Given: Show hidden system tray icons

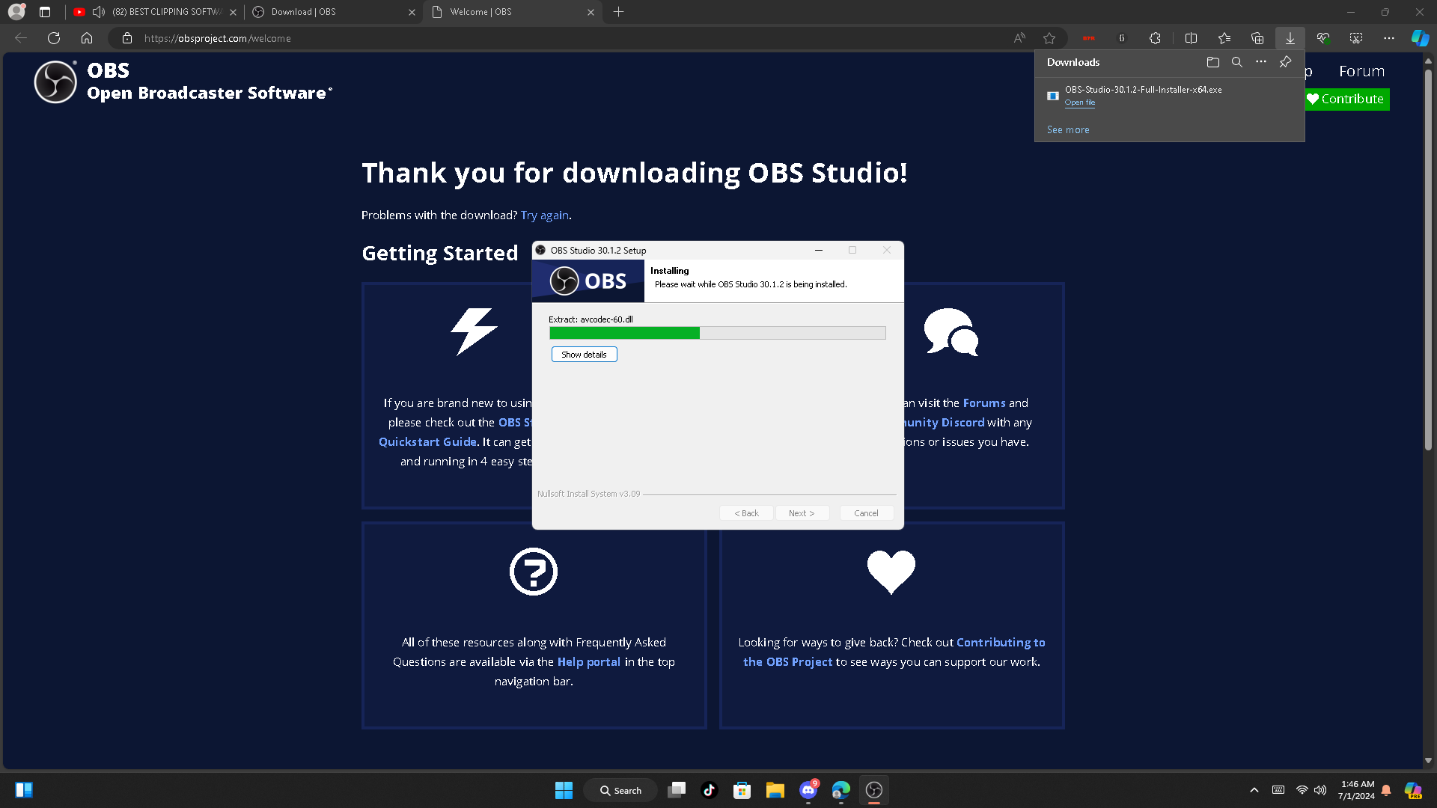Looking at the screenshot, I should click(x=1254, y=790).
